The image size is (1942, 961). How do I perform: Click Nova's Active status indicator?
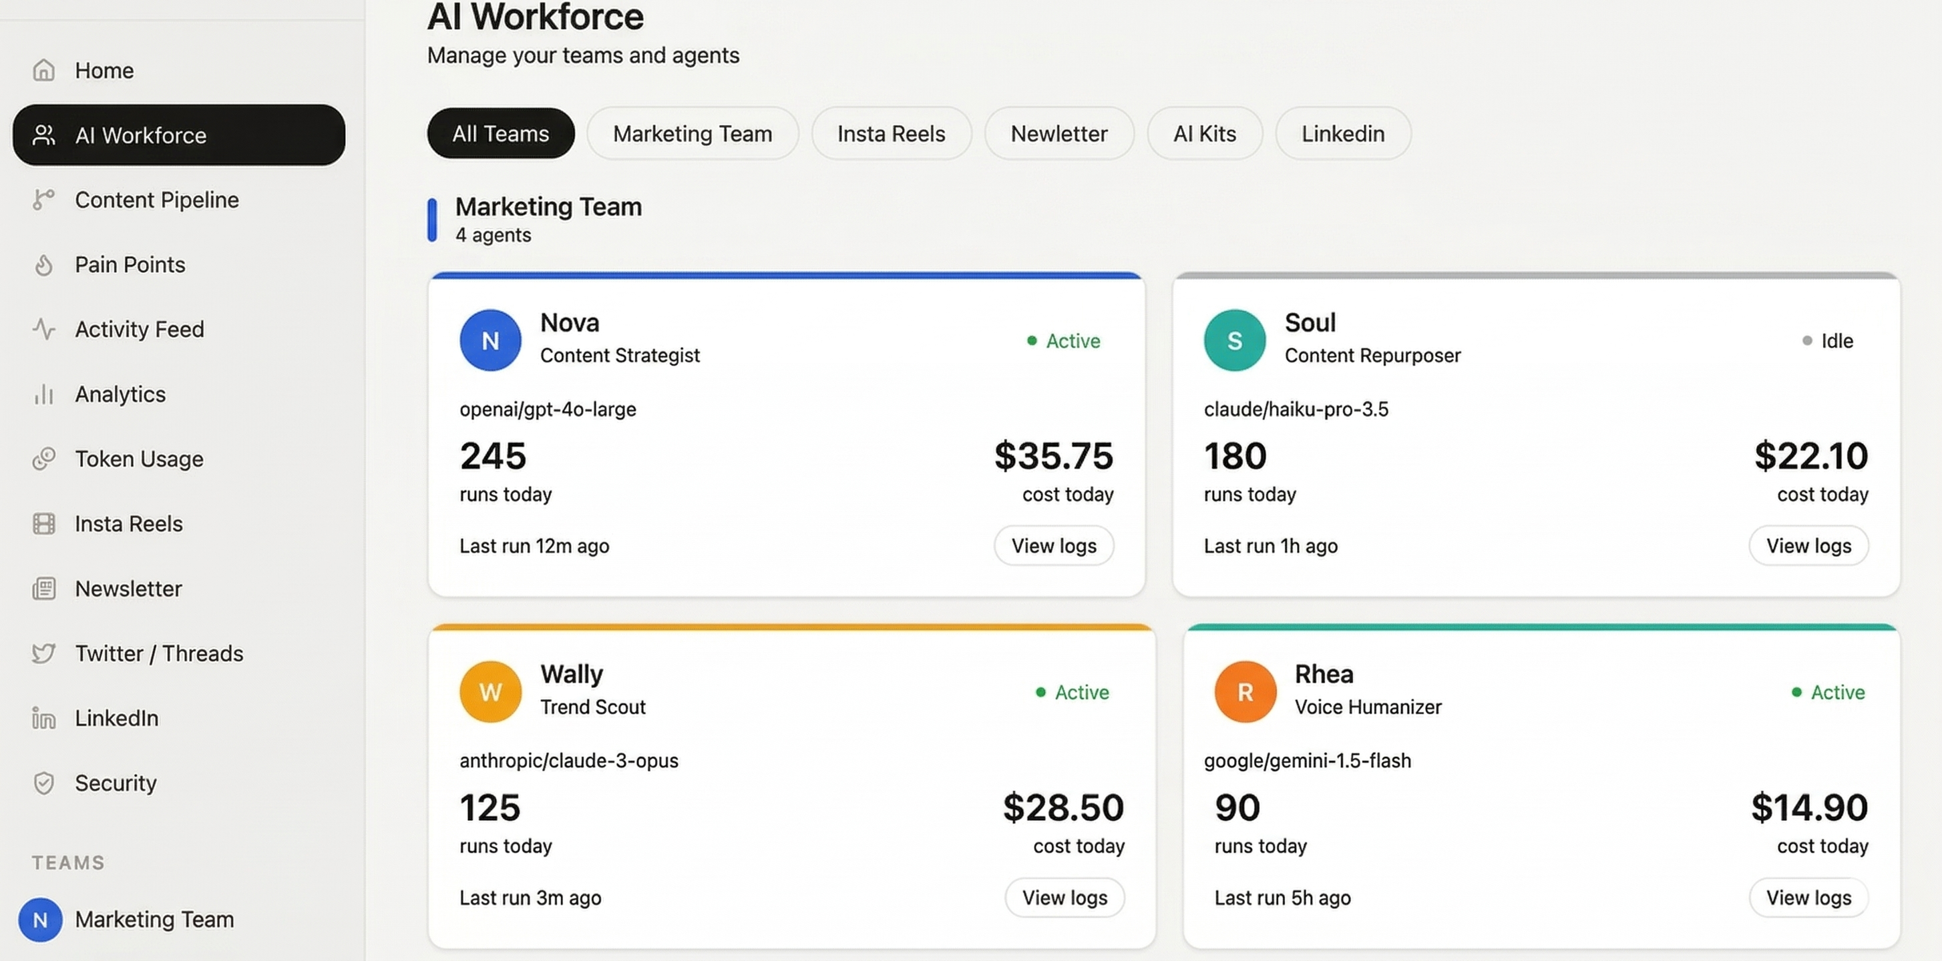coord(1063,340)
